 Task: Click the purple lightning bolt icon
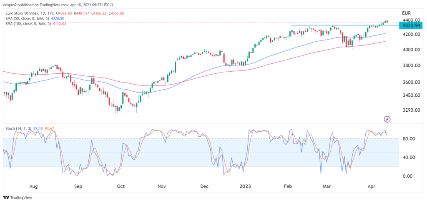[x=387, y=119]
